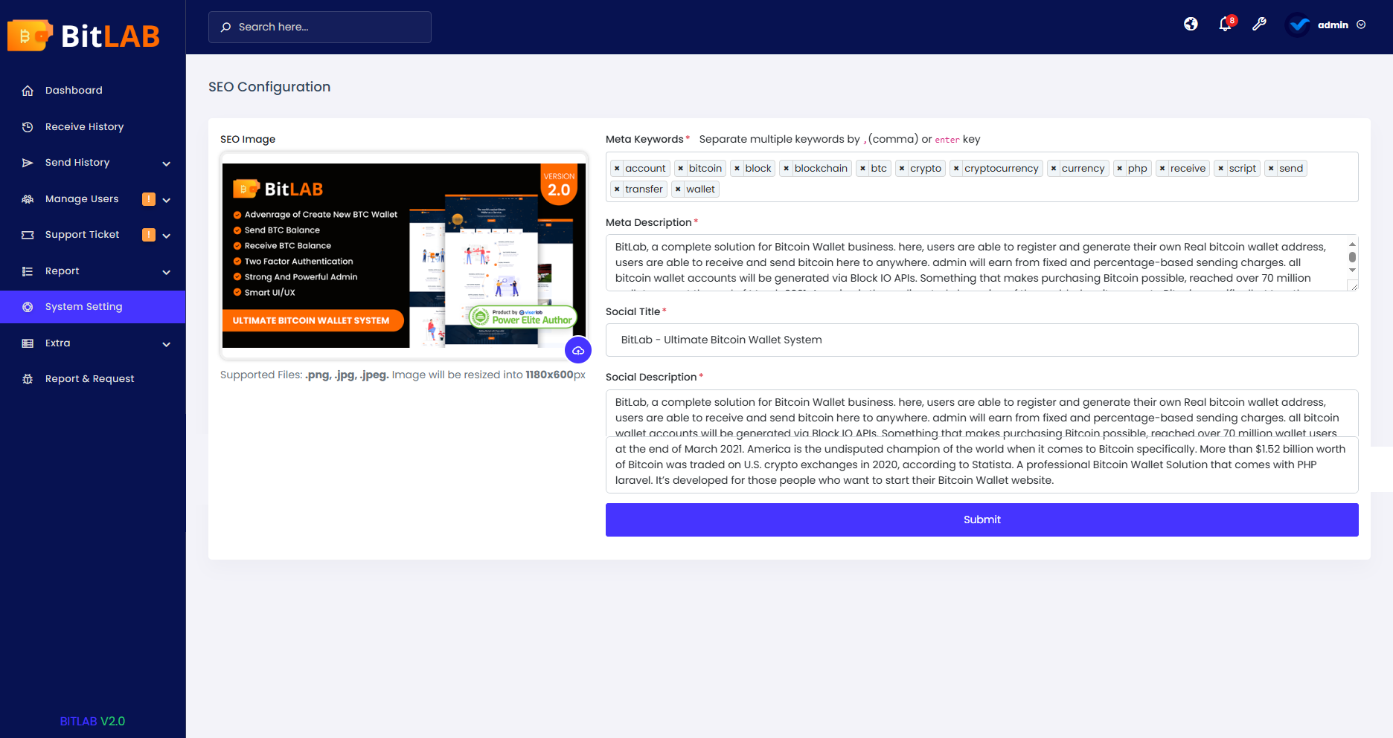Click the Meta Description scrollbar

pos(1352,258)
